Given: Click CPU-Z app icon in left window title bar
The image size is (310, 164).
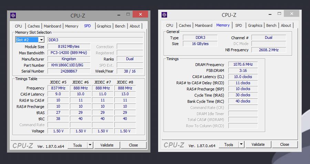Looking at the screenshot, I should coord(13,15).
